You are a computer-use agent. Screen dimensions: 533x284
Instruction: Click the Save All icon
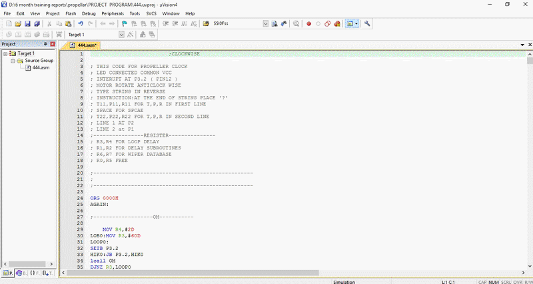pos(37,24)
